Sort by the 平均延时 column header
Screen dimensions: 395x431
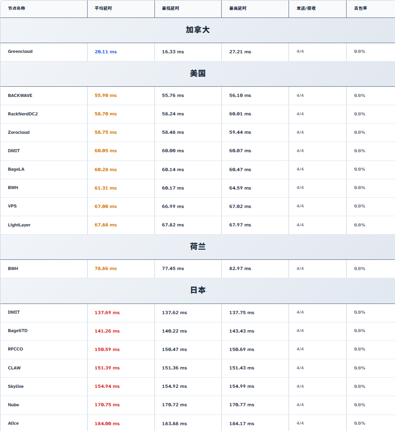(103, 8)
